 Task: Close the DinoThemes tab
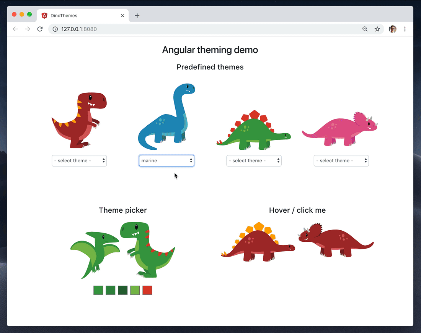(122, 16)
